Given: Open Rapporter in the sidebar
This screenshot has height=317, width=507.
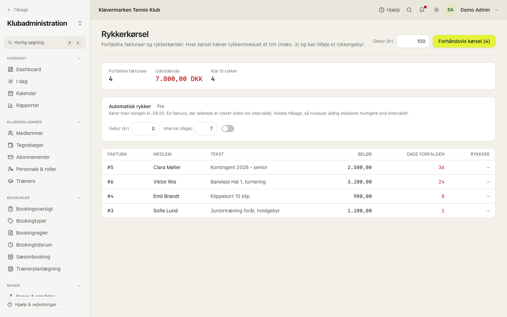Looking at the screenshot, I should pos(45,105).
